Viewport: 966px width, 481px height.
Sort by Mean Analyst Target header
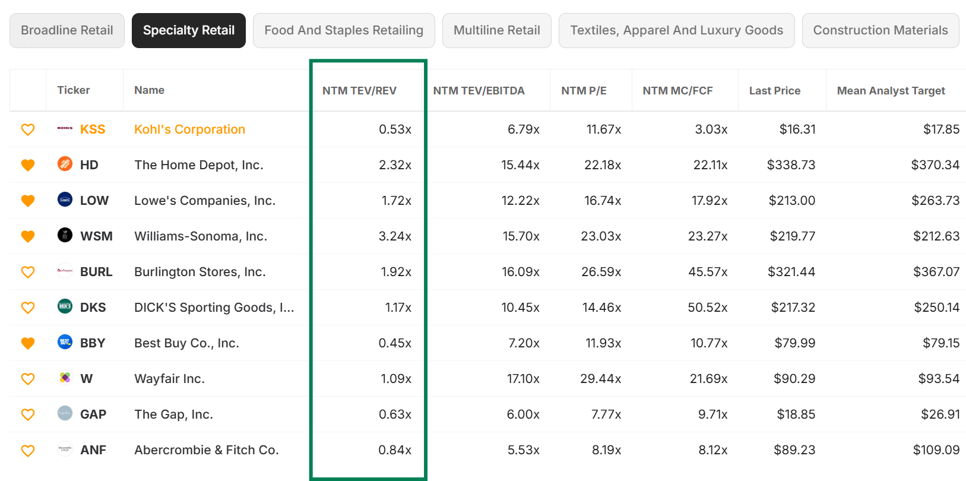pyautogui.click(x=891, y=91)
